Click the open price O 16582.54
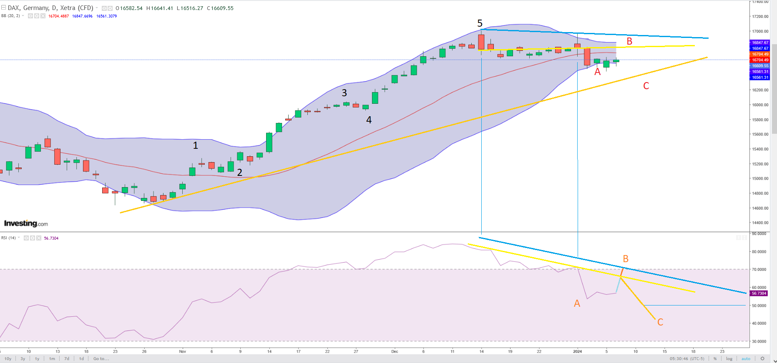Image resolution: width=777 pixels, height=363 pixels. (129, 8)
